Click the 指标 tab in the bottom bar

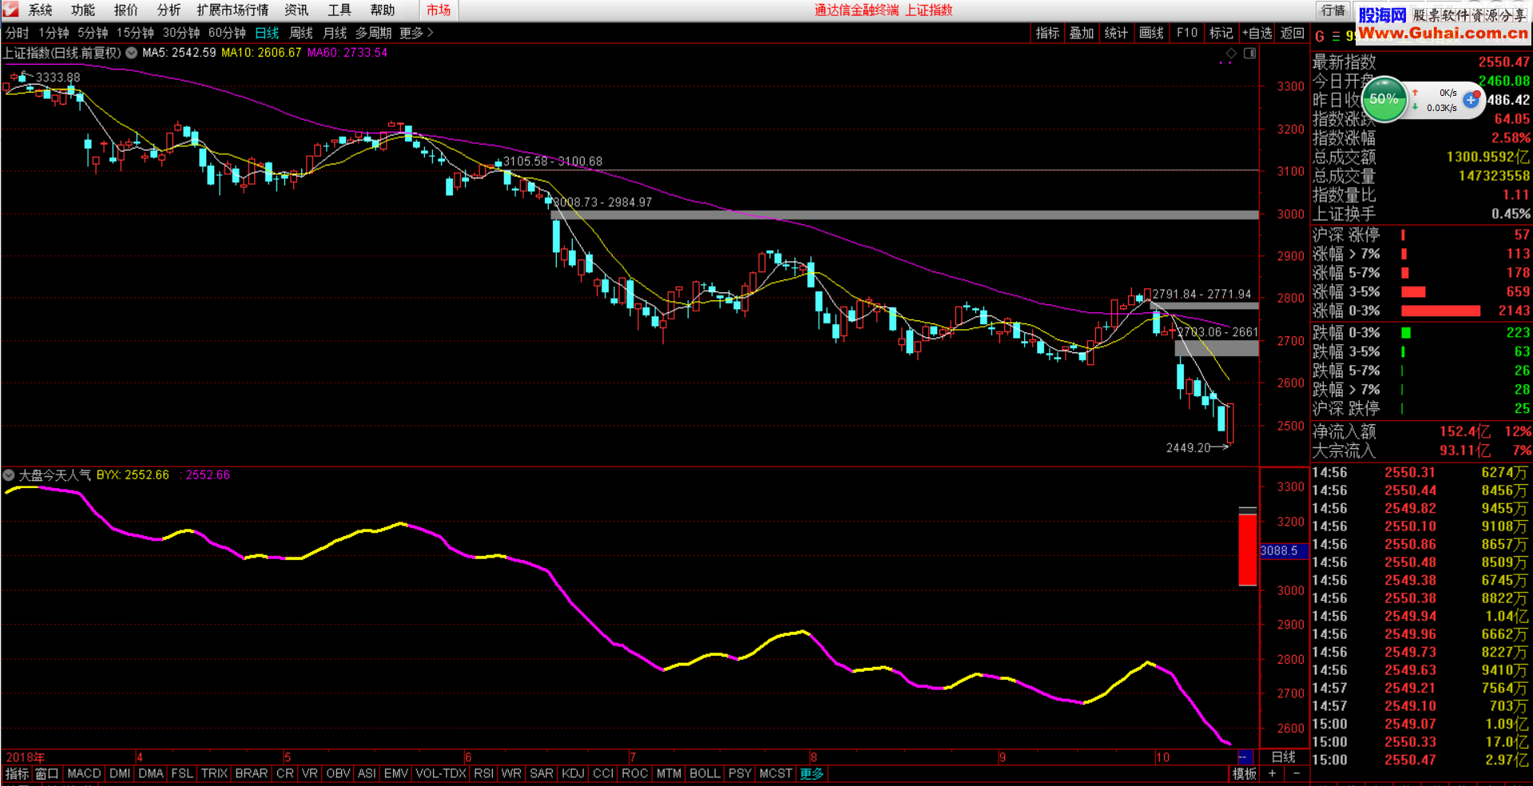17,773
